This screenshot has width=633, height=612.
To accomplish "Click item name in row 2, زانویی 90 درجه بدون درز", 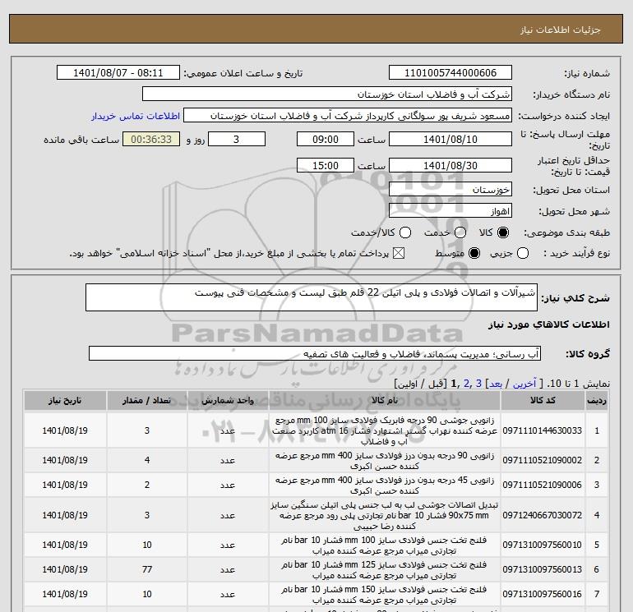I will click(x=385, y=461).
